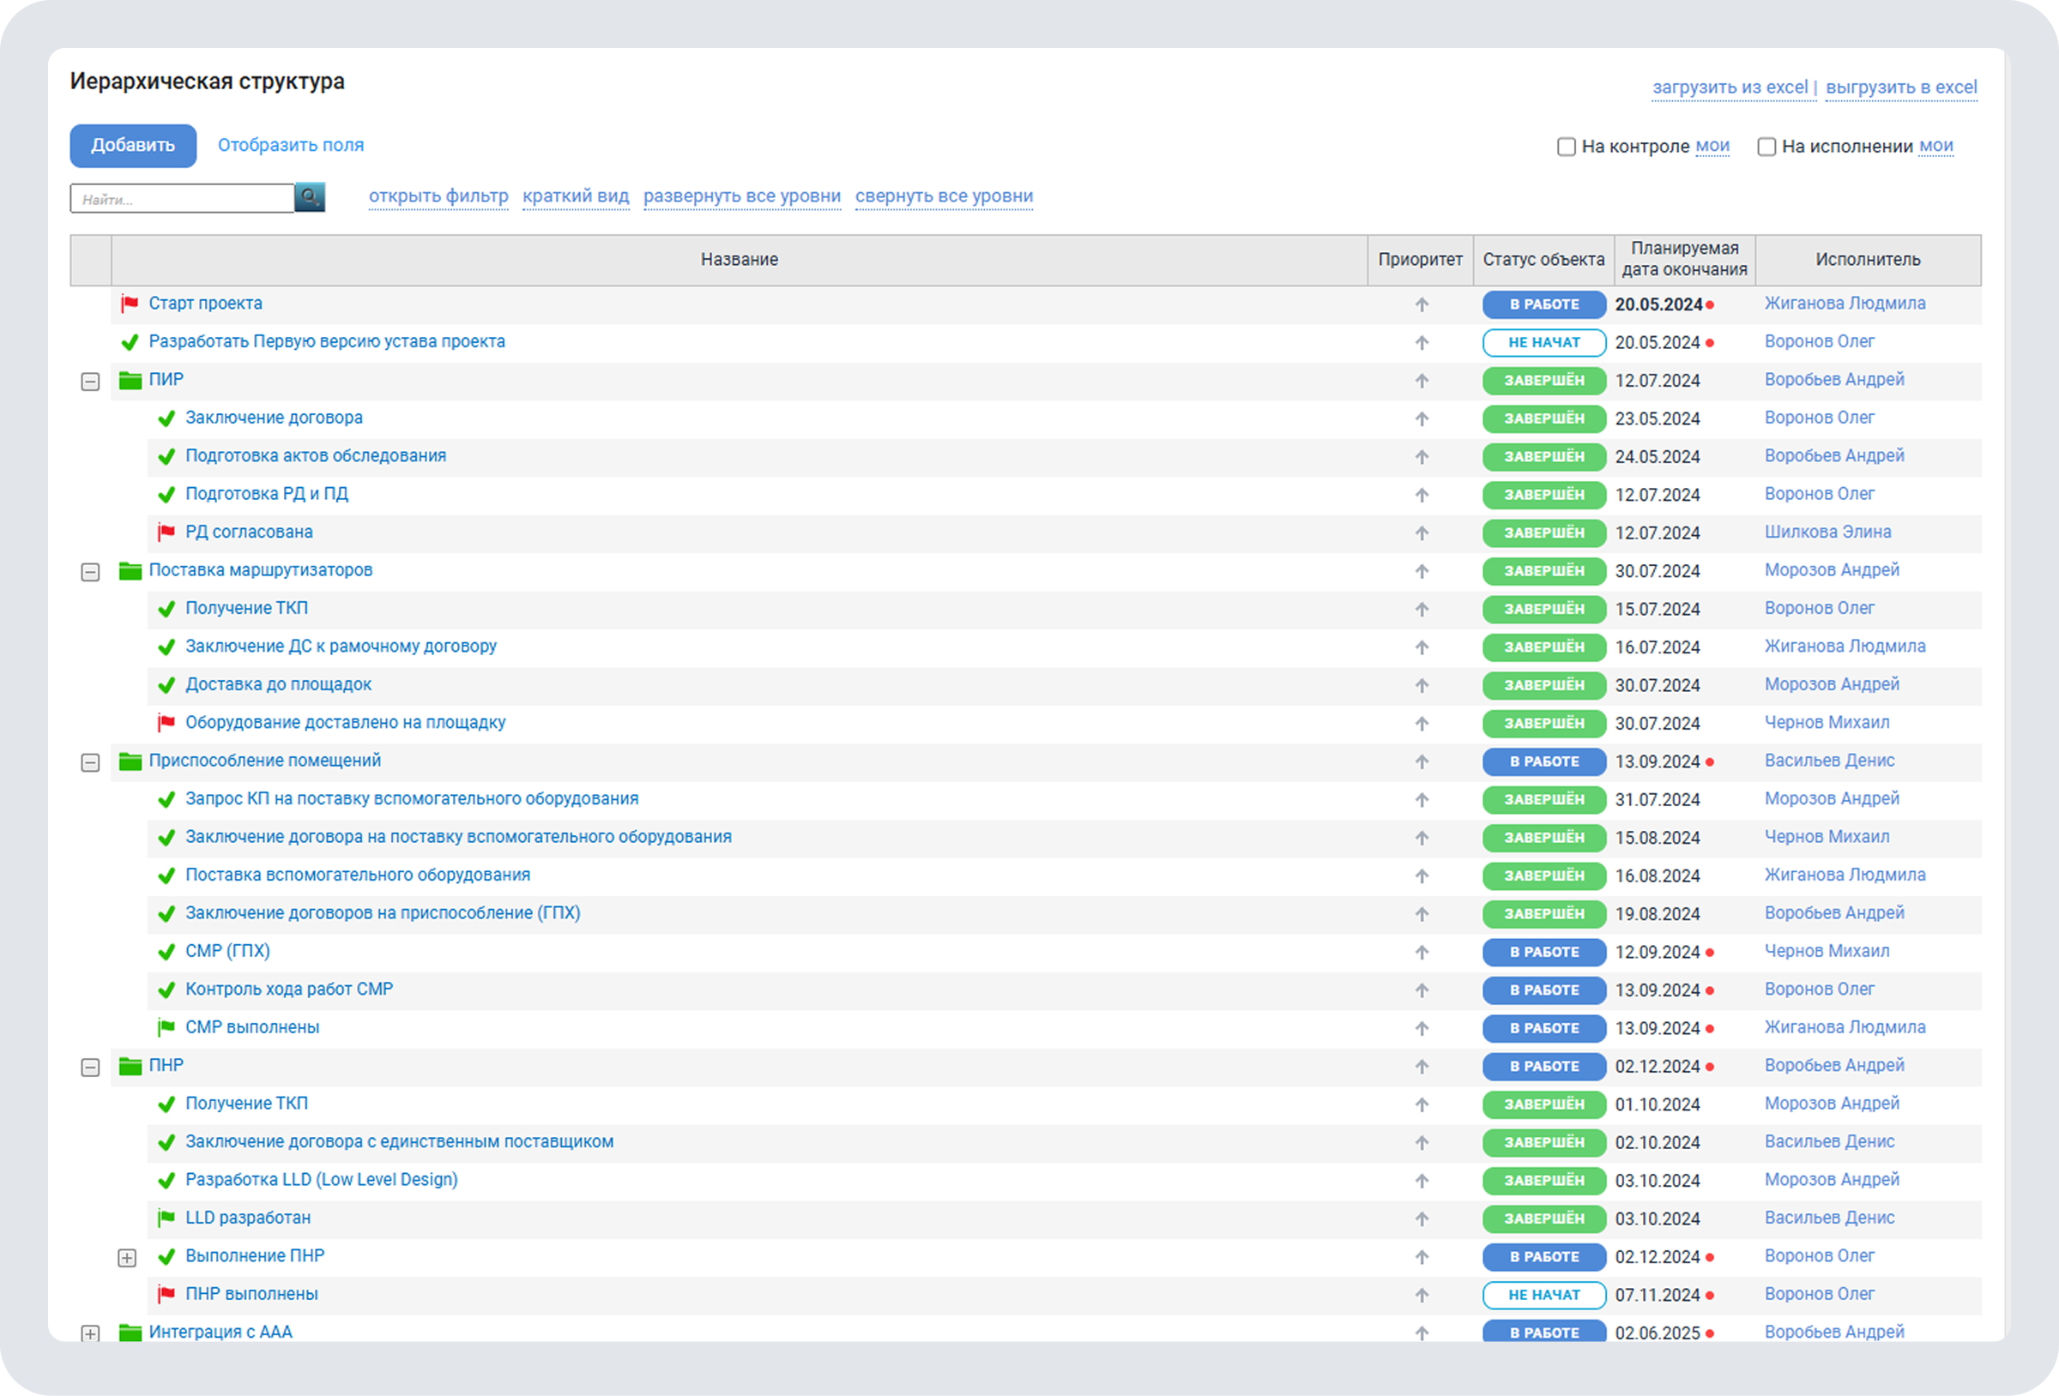
Task: Click green folder icon of Интеграция с ААА
Action: pyautogui.click(x=130, y=1333)
